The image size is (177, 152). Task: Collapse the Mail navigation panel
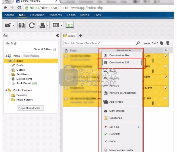(57, 35)
